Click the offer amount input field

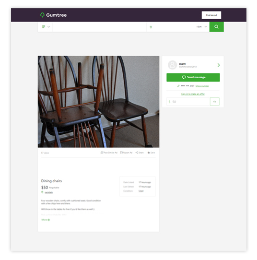coord(188,102)
